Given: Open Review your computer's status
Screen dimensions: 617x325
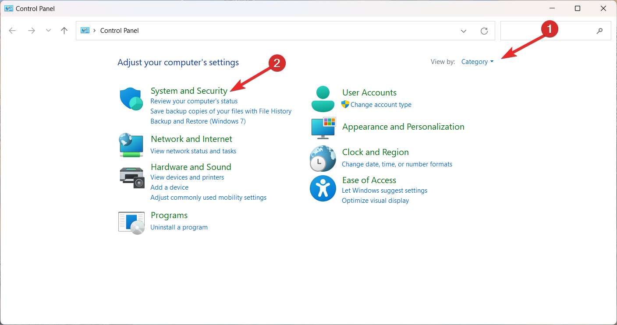Looking at the screenshot, I should tap(194, 101).
